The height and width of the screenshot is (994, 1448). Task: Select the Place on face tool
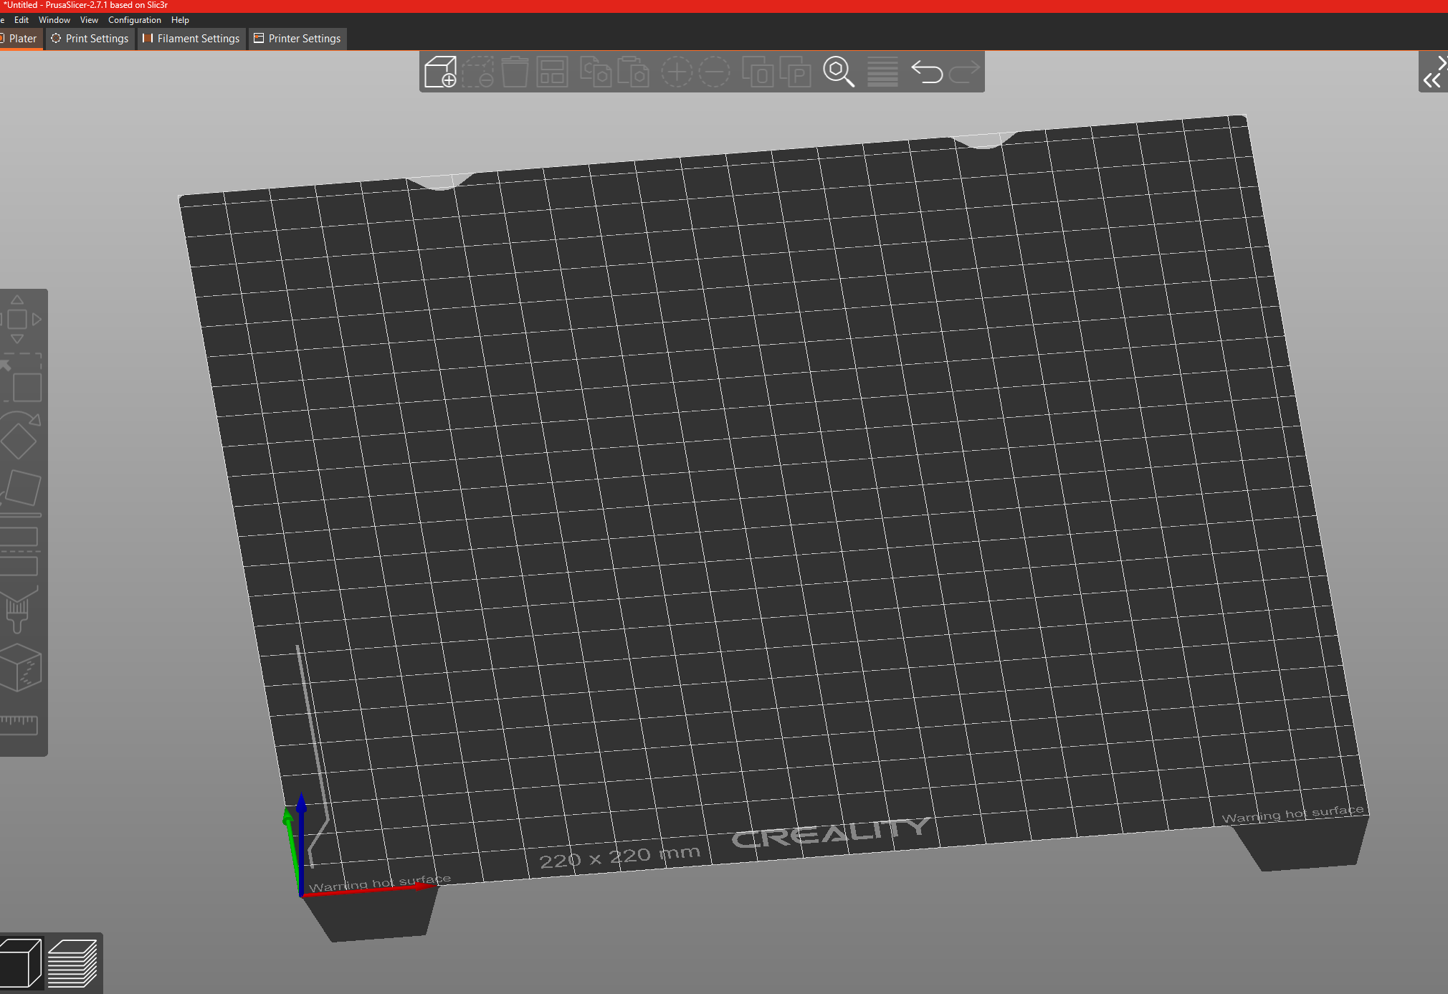click(20, 492)
